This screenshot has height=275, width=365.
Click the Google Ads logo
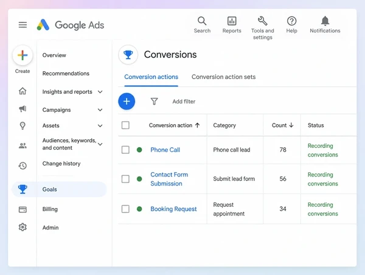pos(71,25)
